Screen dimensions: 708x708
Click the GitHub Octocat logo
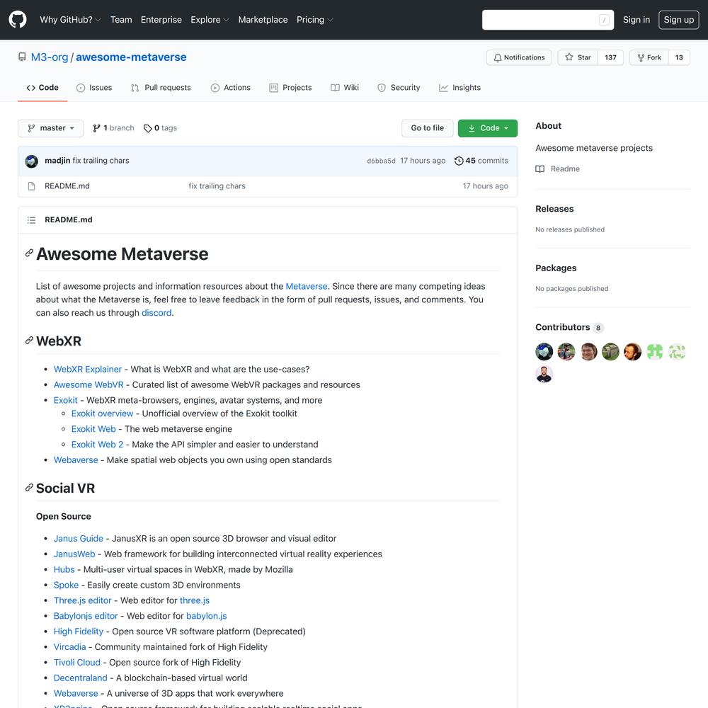point(18,20)
